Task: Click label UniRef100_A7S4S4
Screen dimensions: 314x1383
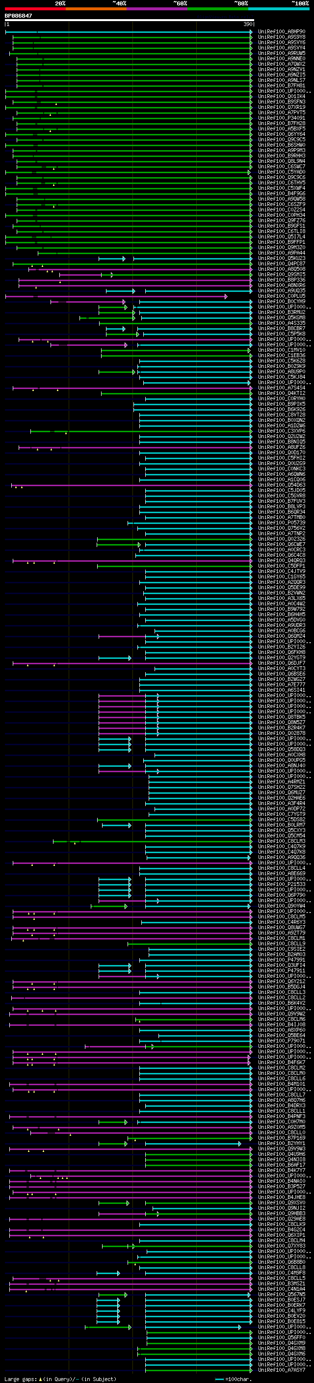Action: click(282, 388)
